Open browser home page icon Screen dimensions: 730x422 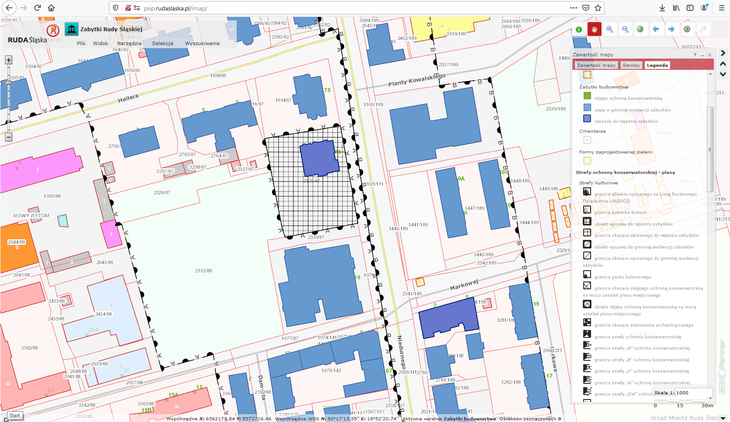tap(51, 8)
